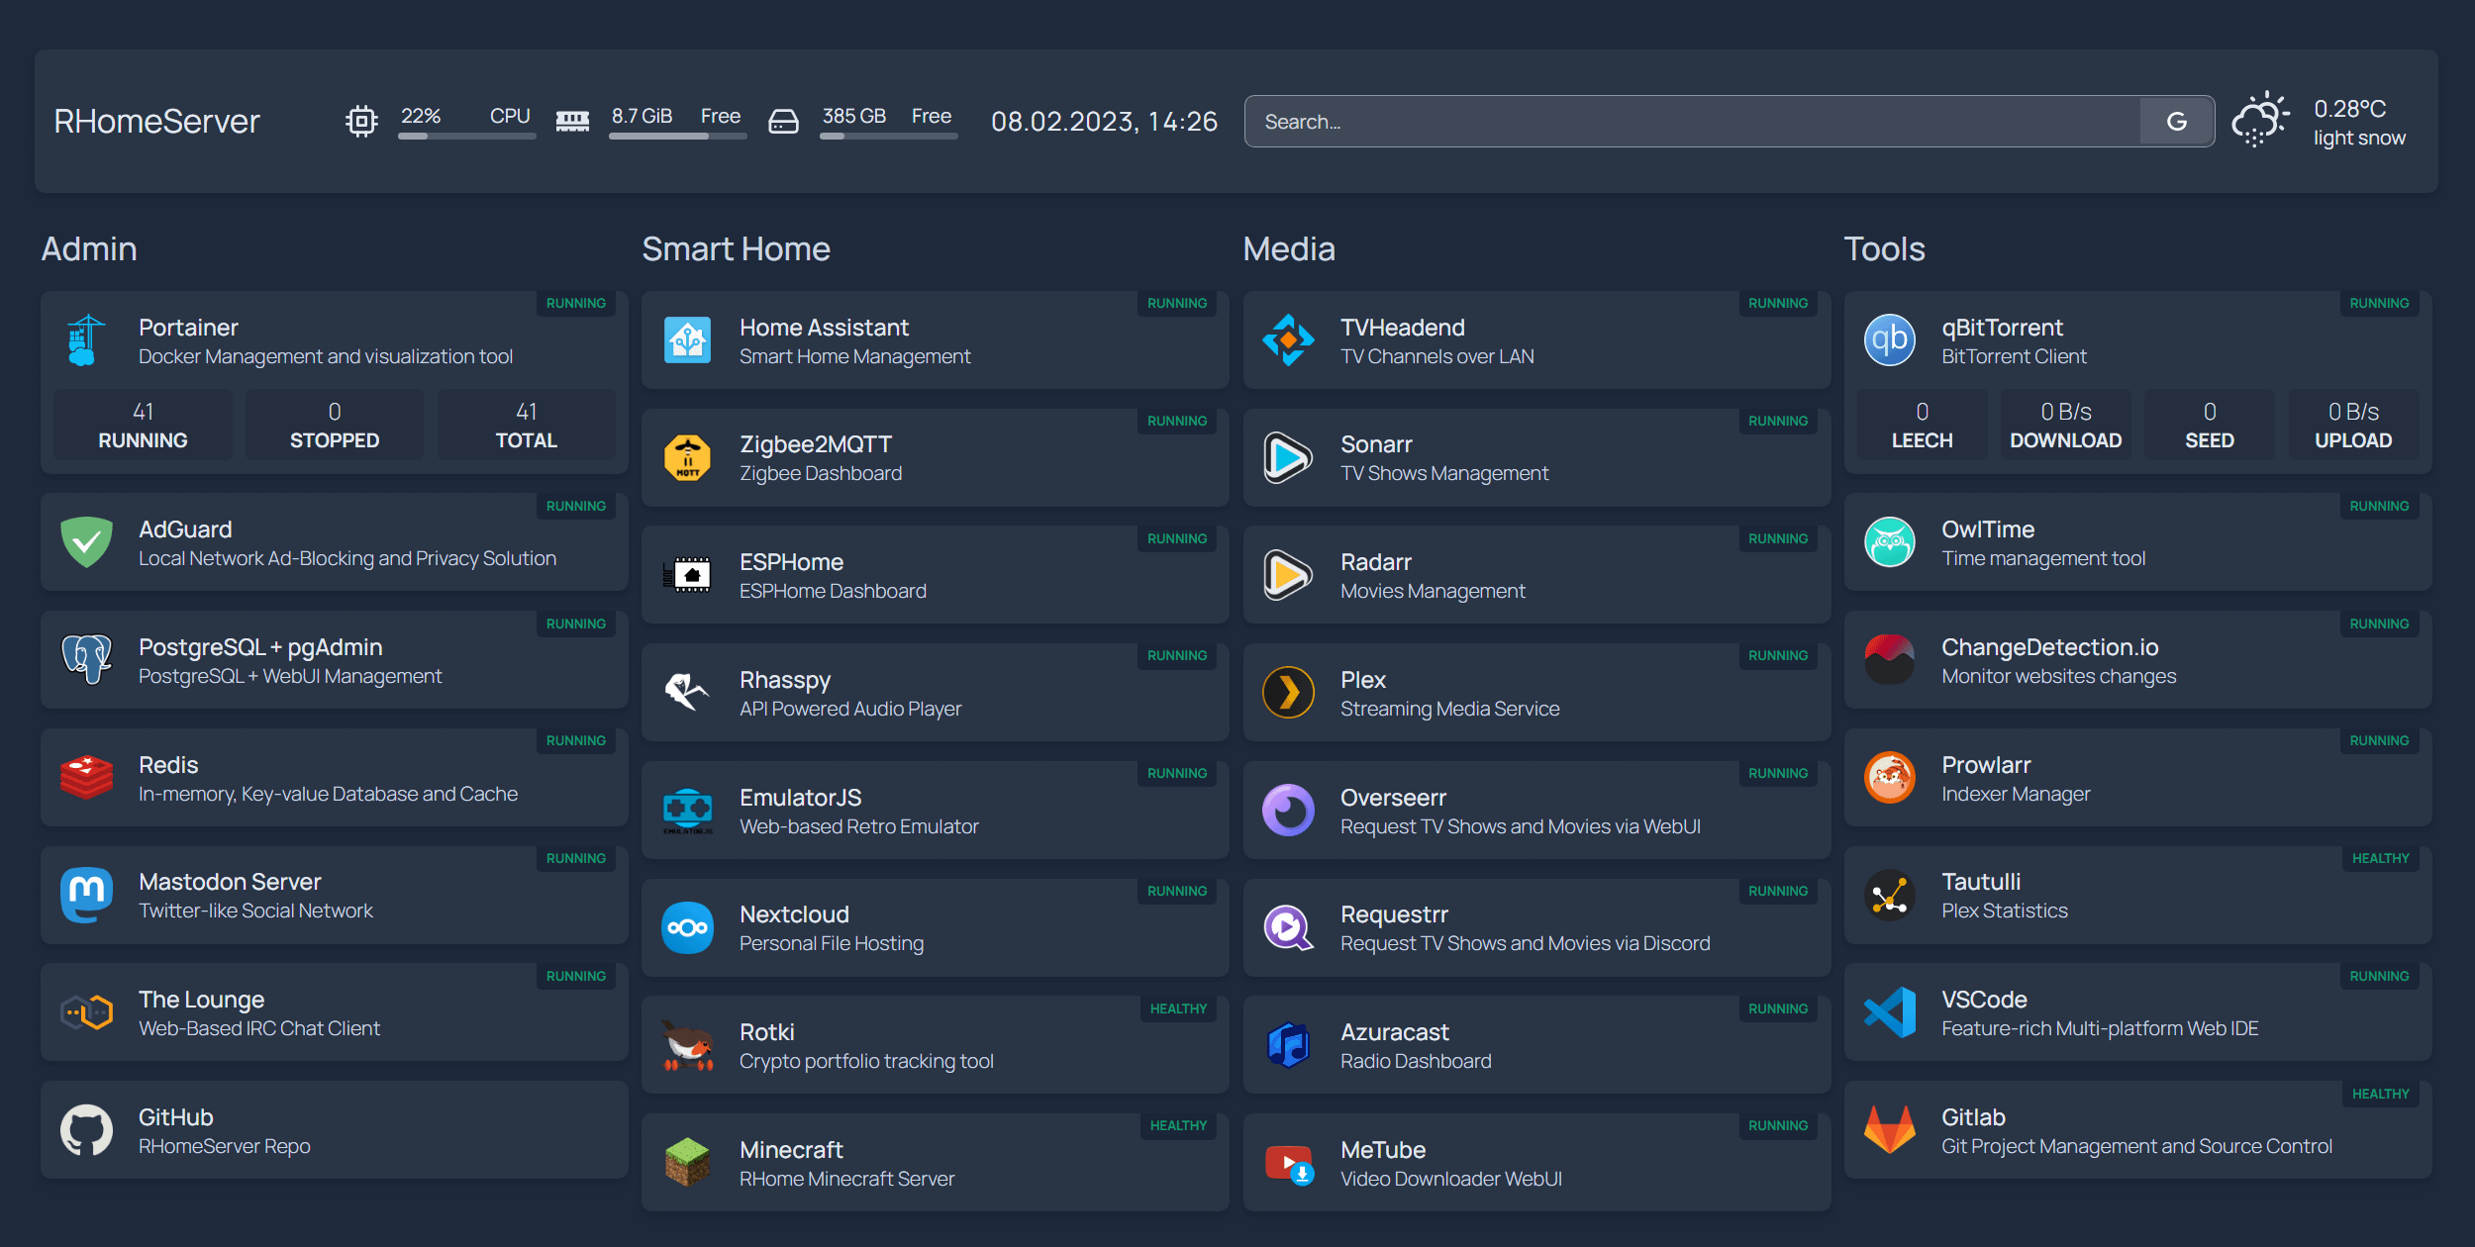Screen dimensions: 2475x1247
Task: Click the disk drive icon
Action: pyautogui.click(x=783, y=121)
